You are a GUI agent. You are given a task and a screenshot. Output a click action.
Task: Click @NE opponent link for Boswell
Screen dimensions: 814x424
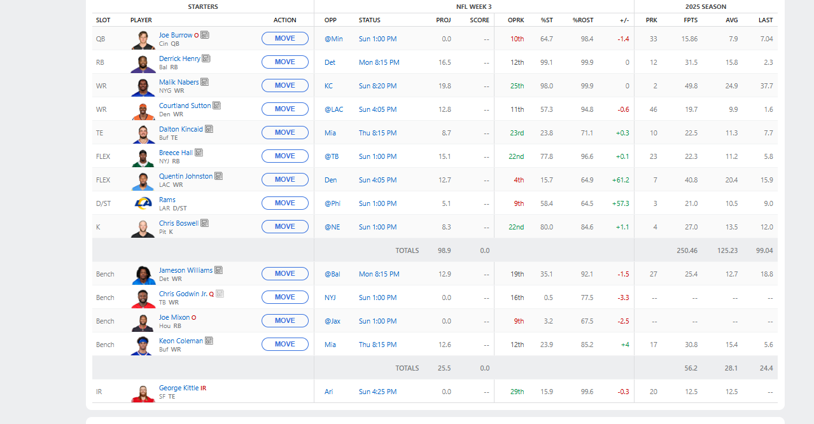pyautogui.click(x=332, y=227)
